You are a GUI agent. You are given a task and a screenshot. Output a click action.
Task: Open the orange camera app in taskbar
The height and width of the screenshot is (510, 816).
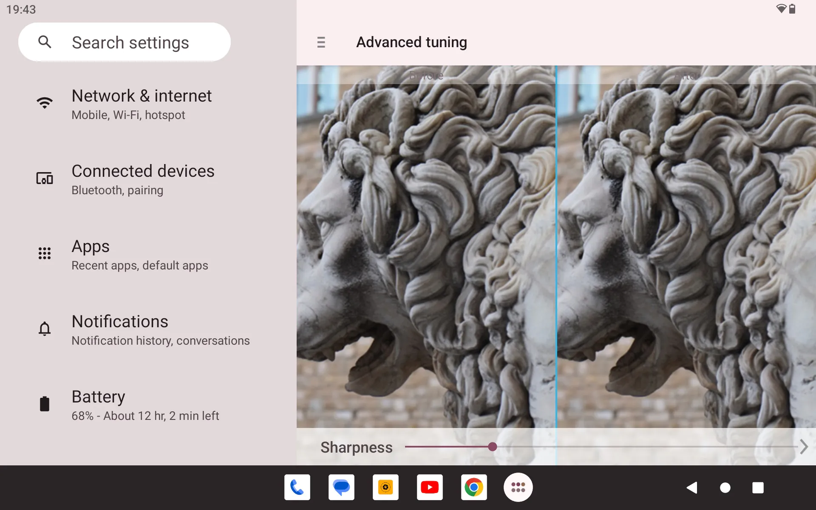coord(385,487)
